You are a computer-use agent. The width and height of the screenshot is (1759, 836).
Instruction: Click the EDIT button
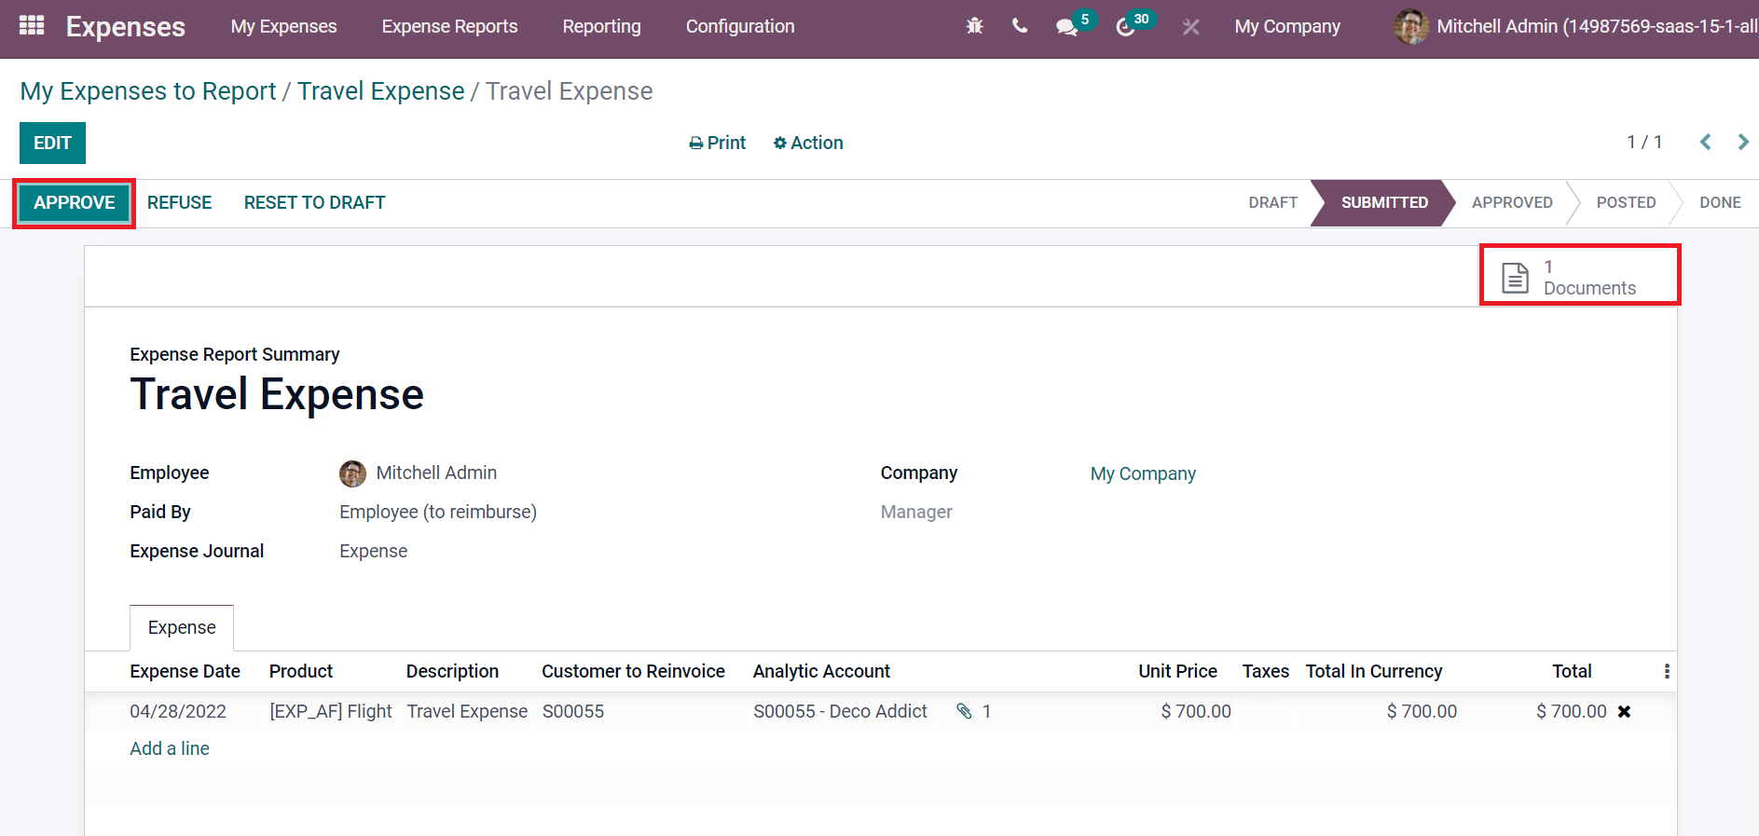(52, 143)
